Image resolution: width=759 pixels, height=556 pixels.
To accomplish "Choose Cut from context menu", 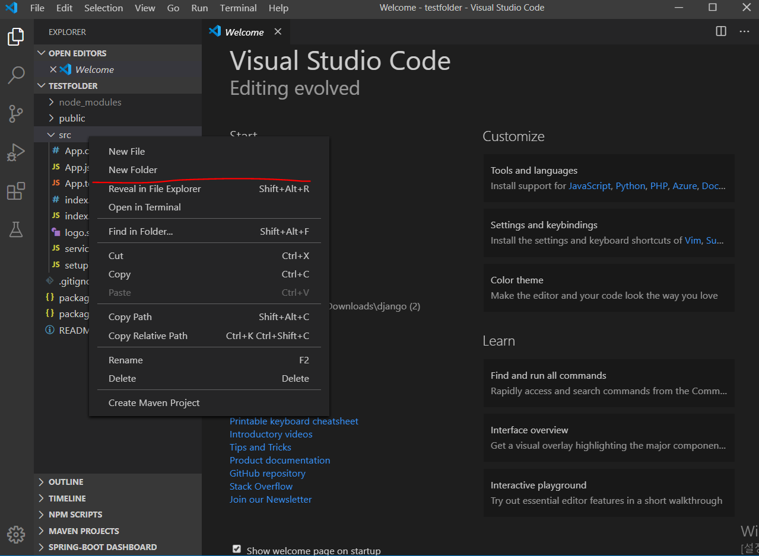I will [x=209, y=255].
